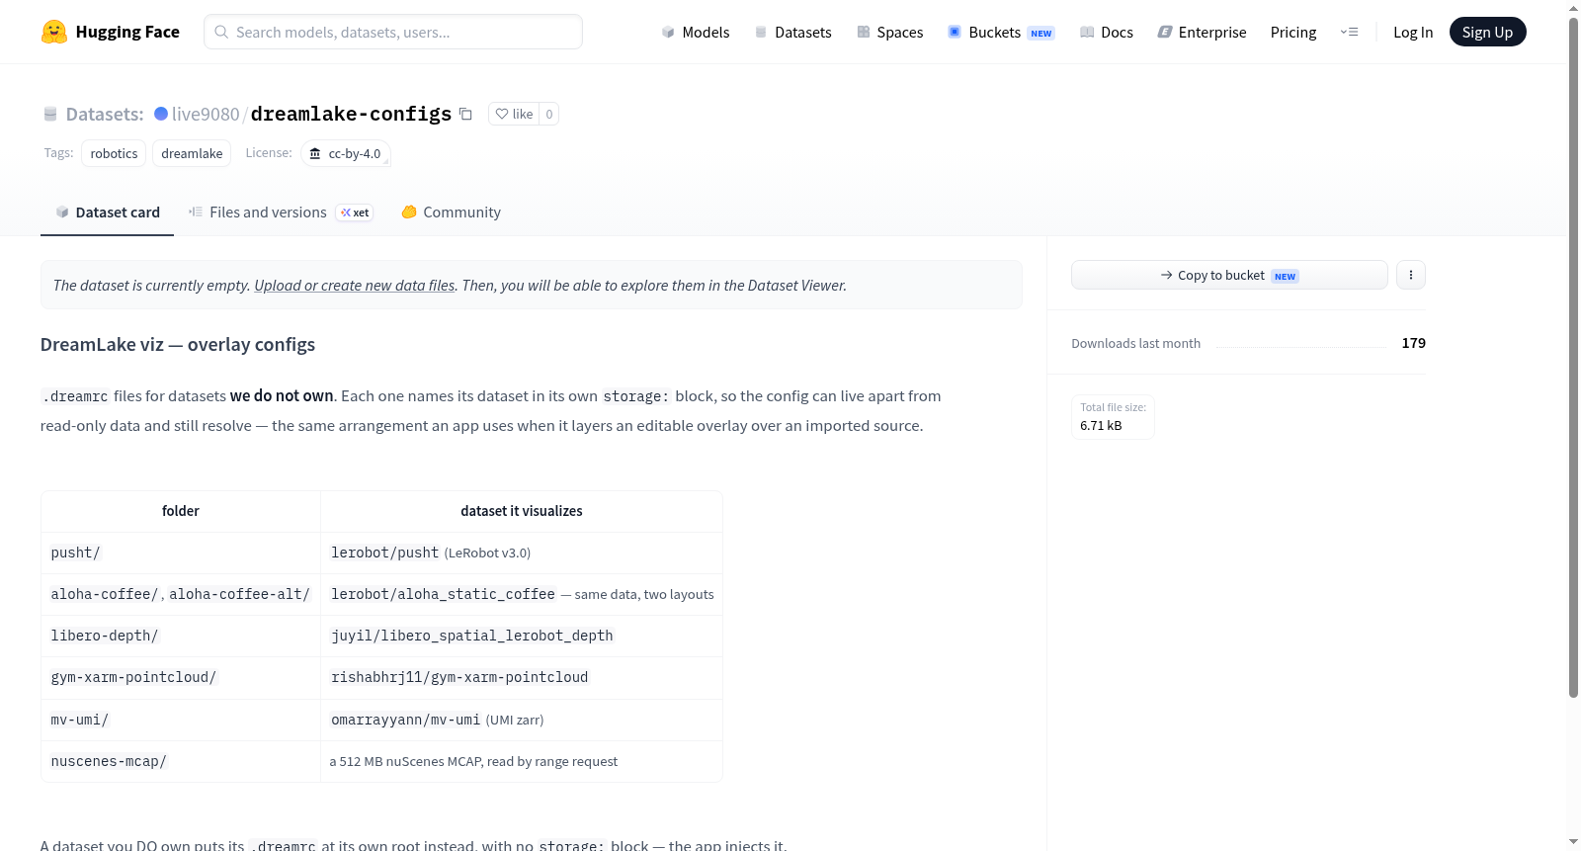Screen dimensions: 1581x851
Task: Click the juyil/libero_spatial_lerobot_depth dataset name
Action: tap(472, 636)
